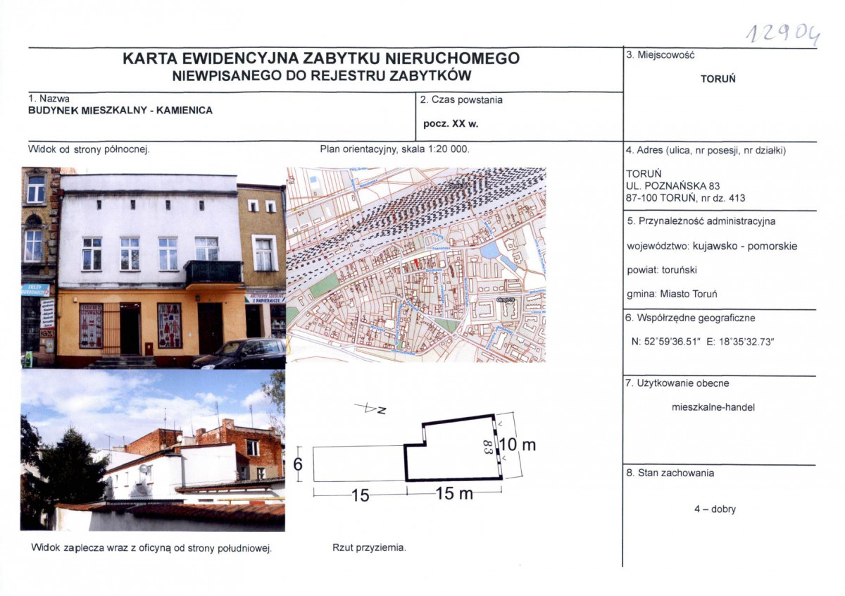Viewport: 845px width, 596px height.
Task: Click the województwo kujawsko - pomorskie line
Action: coord(712,247)
